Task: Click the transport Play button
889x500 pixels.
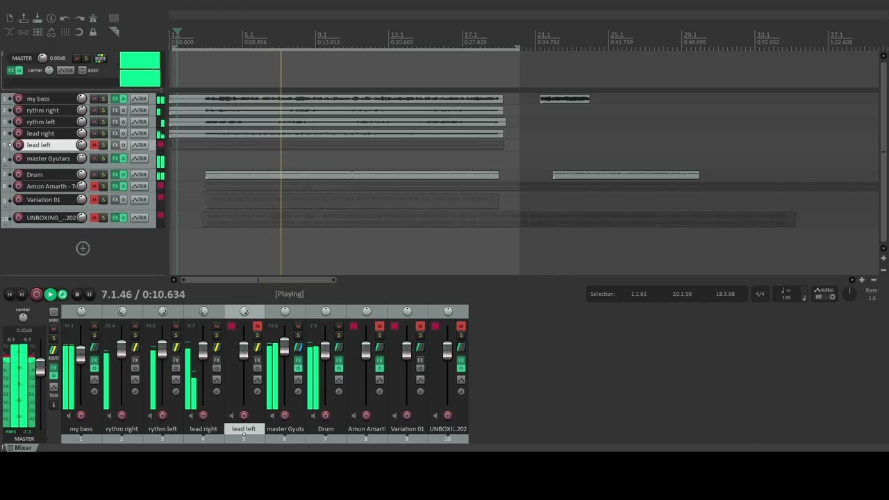Action: click(x=50, y=294)
